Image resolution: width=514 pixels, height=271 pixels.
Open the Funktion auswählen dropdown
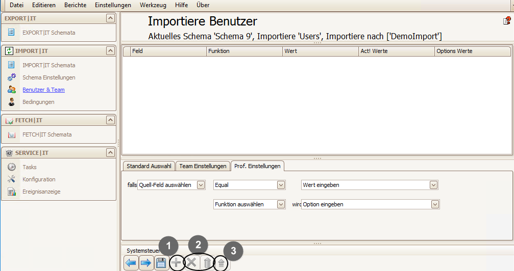281,204
